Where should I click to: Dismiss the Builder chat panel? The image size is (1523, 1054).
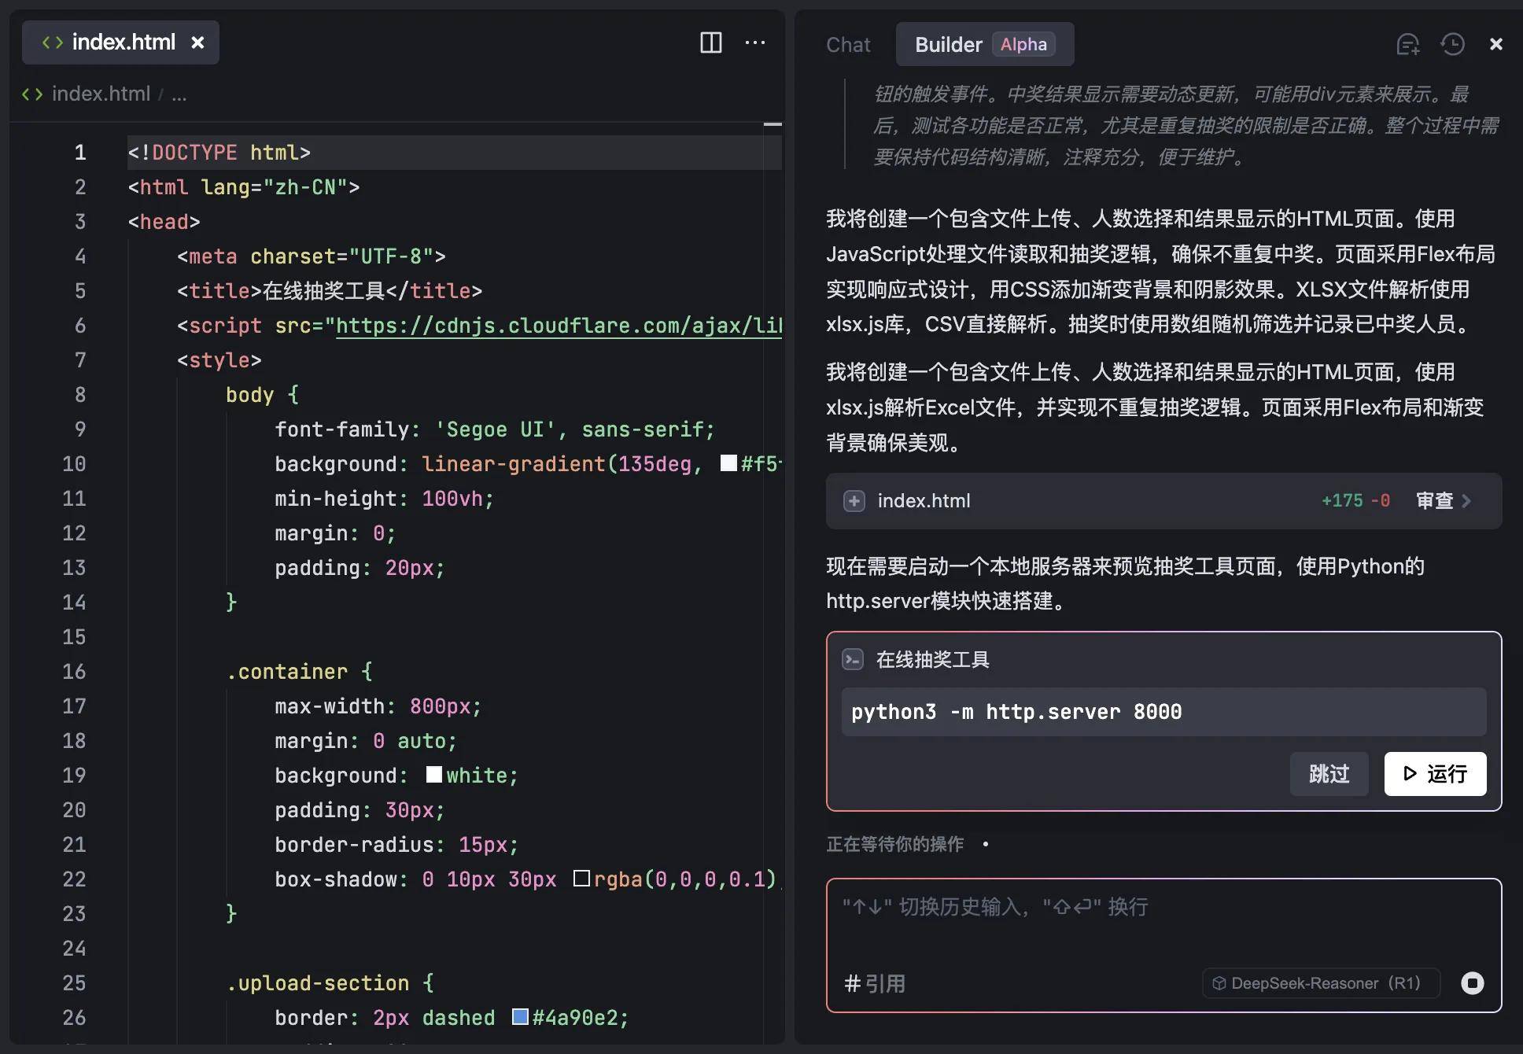tap(1497, 44)
